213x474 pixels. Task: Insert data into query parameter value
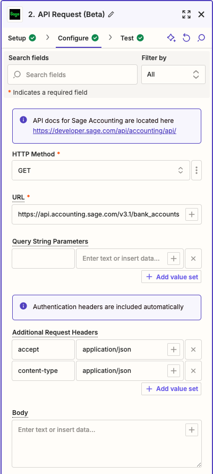point(174,259)
